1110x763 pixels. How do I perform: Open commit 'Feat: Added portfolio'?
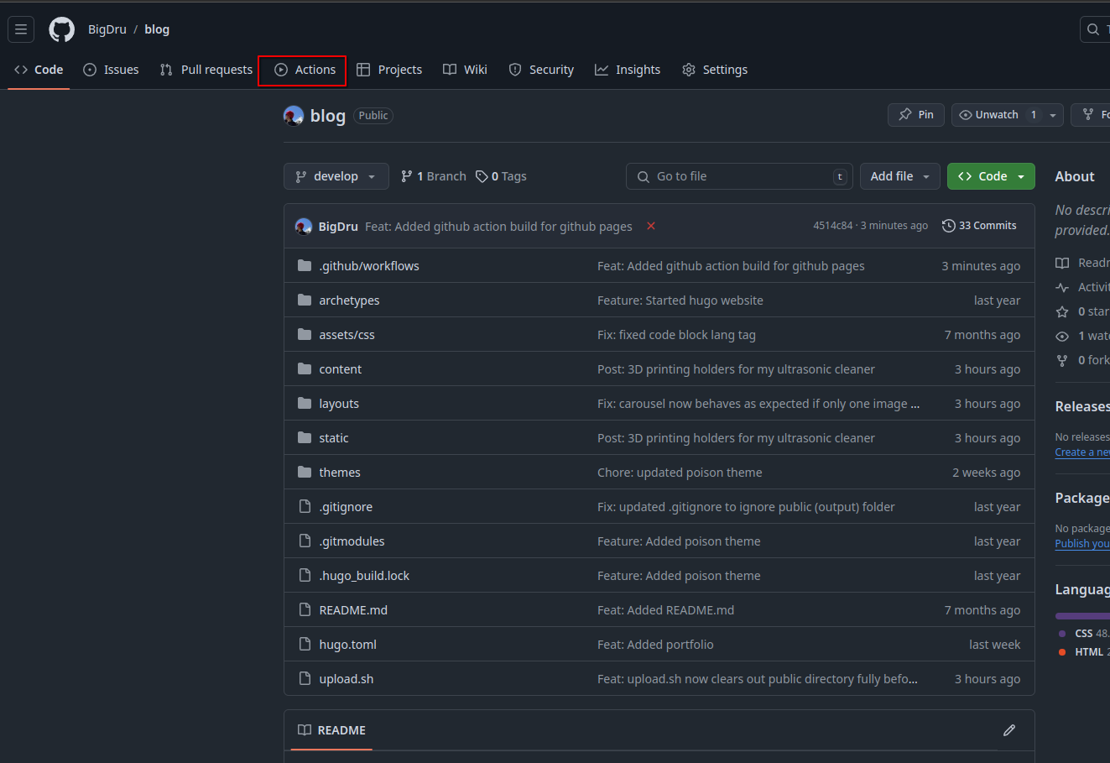click(655, 645)
